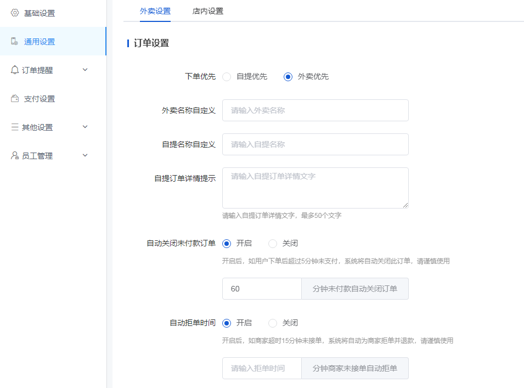524x388 pixels.
Task: Click the 通用设置 sidebar icon
Action: click(x=14, y=41)
